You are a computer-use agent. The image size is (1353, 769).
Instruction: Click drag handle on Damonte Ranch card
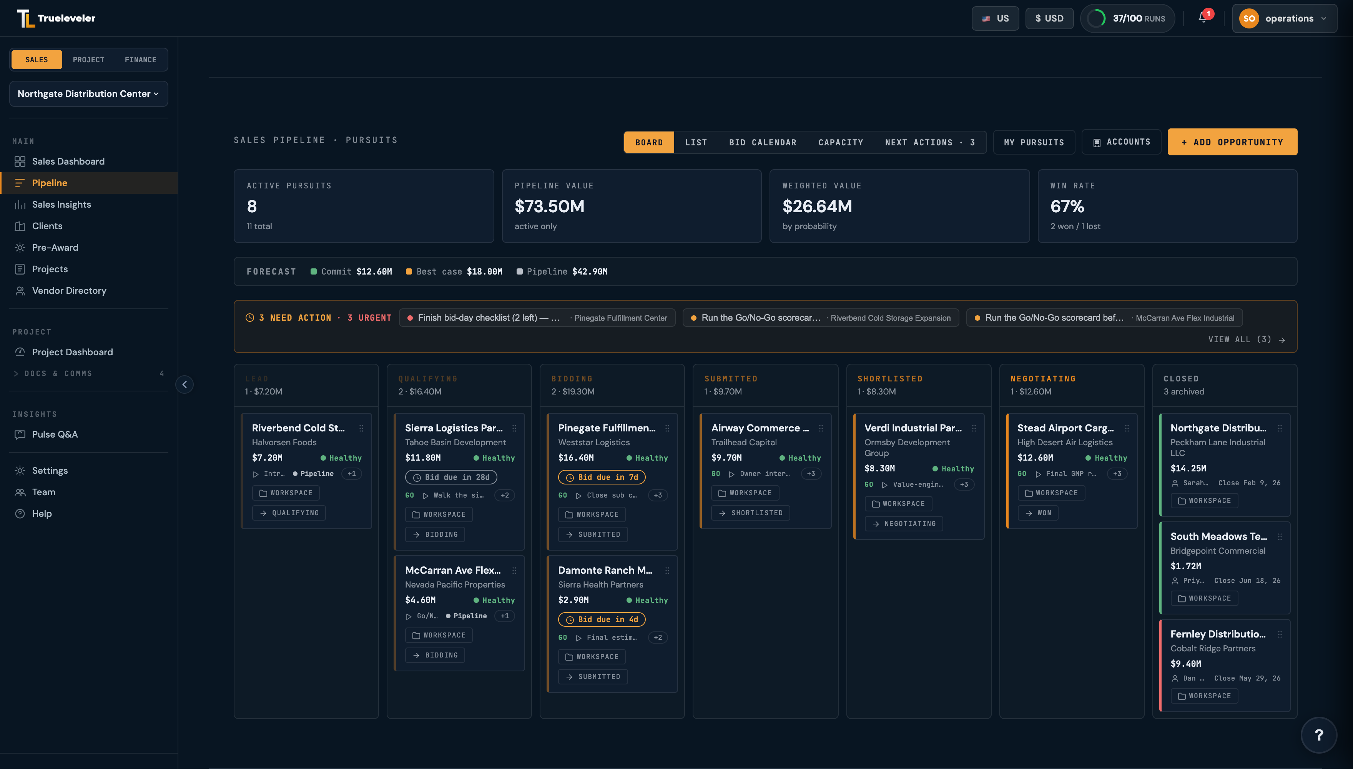(667, 571)
